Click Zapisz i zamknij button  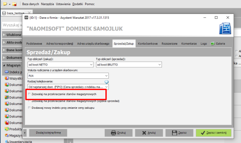214,133
